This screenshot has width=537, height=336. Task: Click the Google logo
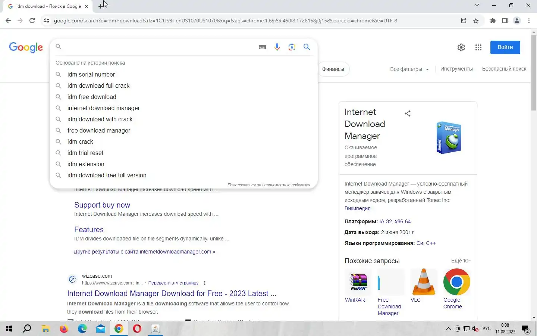point(26,47)
